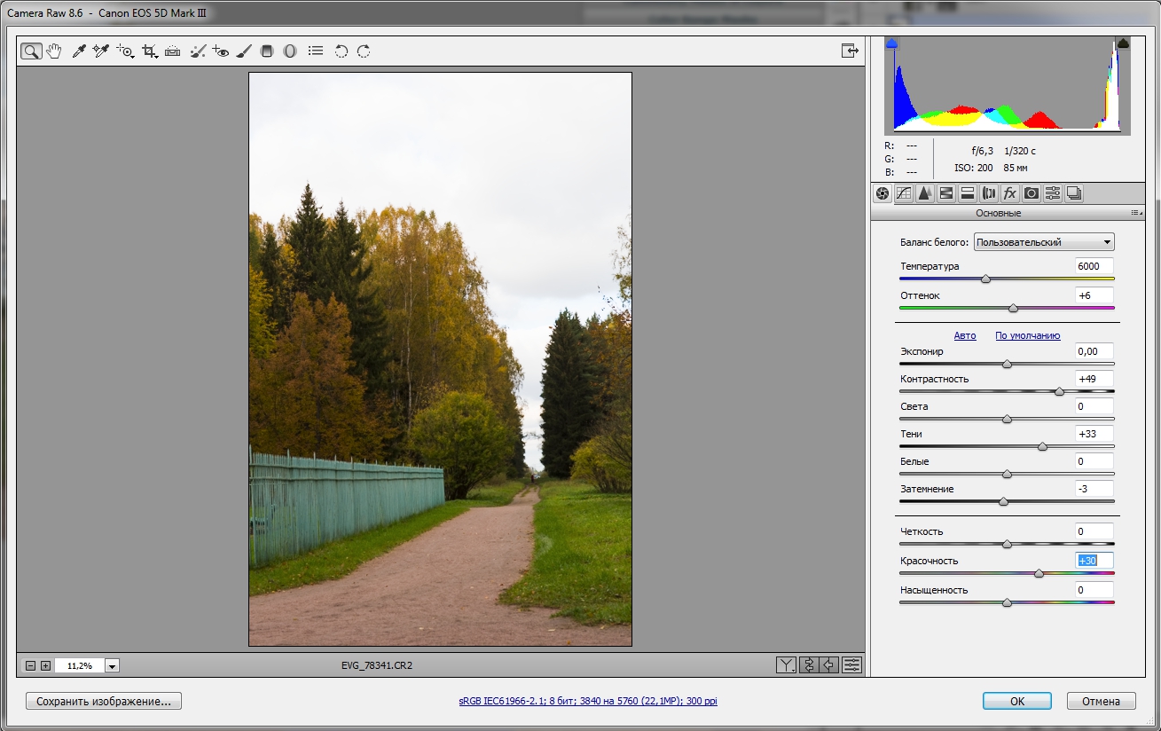This screenshot has width=1161, height=731.
Task: Click the Экспонир value field
Action: pyautogui.click(x=1094, y=351)
